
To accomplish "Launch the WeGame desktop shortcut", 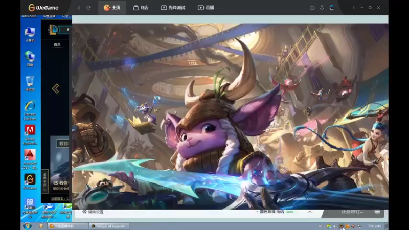I will pyautogui.click(x=30, y=181).
